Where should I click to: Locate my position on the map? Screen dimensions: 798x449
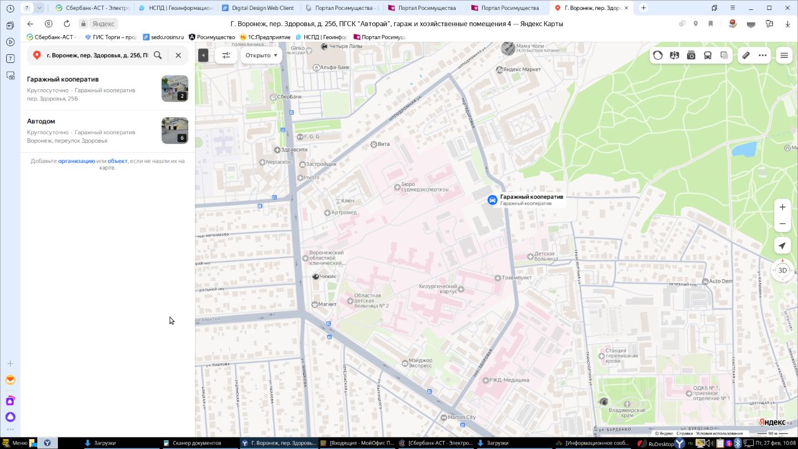click(782, 246)
